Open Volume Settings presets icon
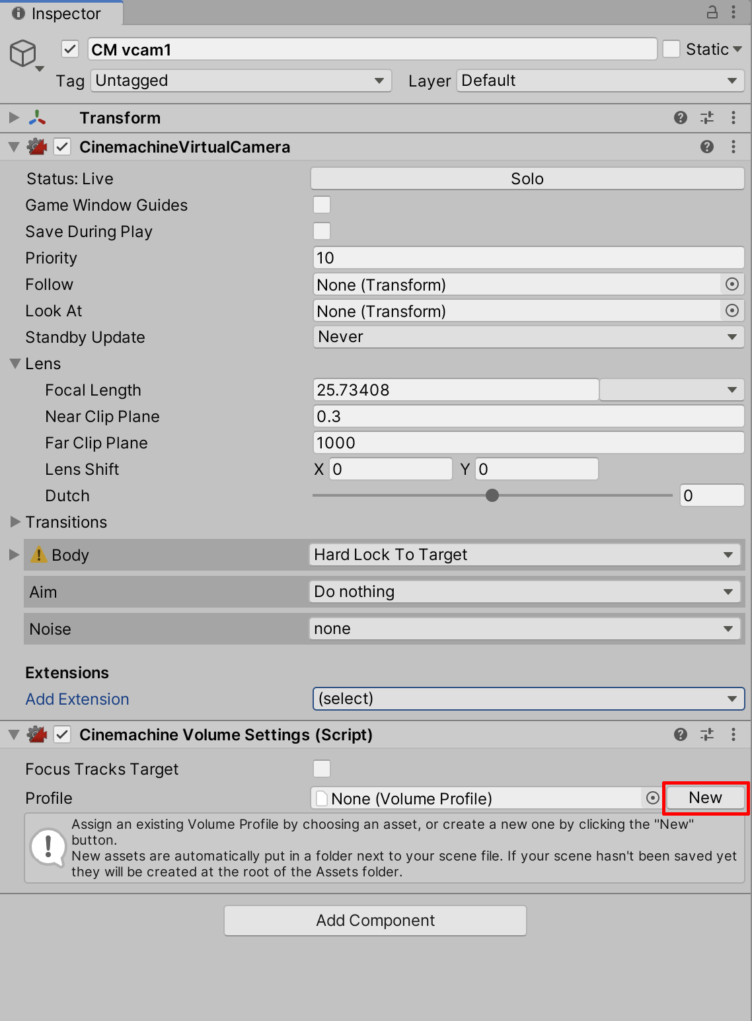This screenshot has width=752, height=1021. pos(707,734)
